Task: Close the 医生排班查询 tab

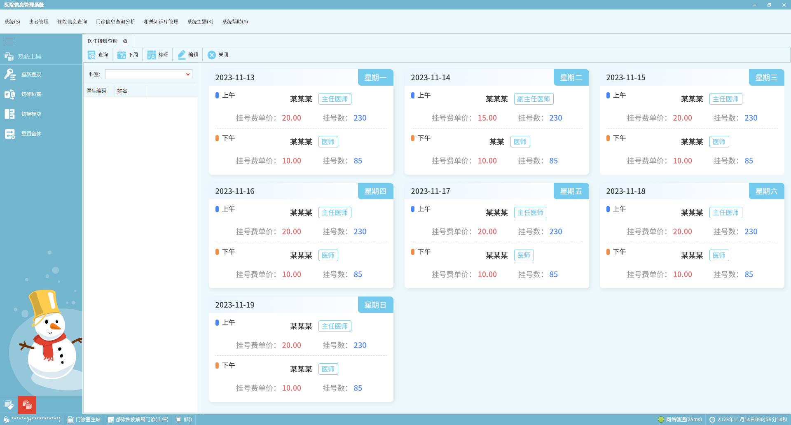Action: [125, 41]
